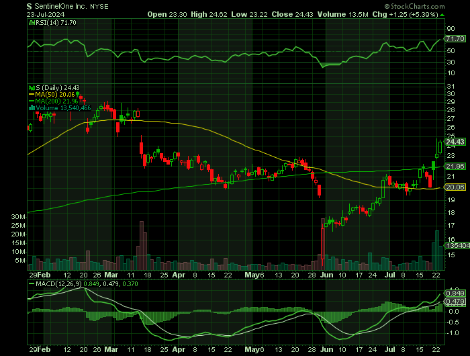470x356 pixels.
Task: Click the volume bars icon in the legend
Action: 32,108
